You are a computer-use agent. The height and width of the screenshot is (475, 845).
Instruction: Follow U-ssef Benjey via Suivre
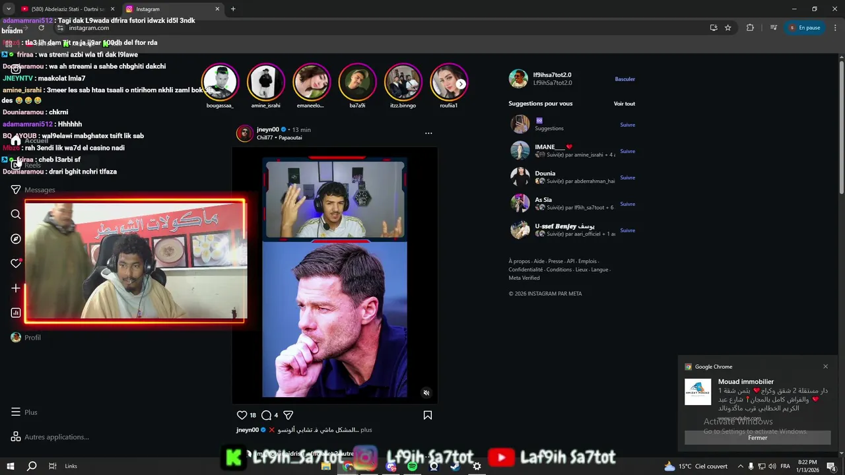coord(627,230)
